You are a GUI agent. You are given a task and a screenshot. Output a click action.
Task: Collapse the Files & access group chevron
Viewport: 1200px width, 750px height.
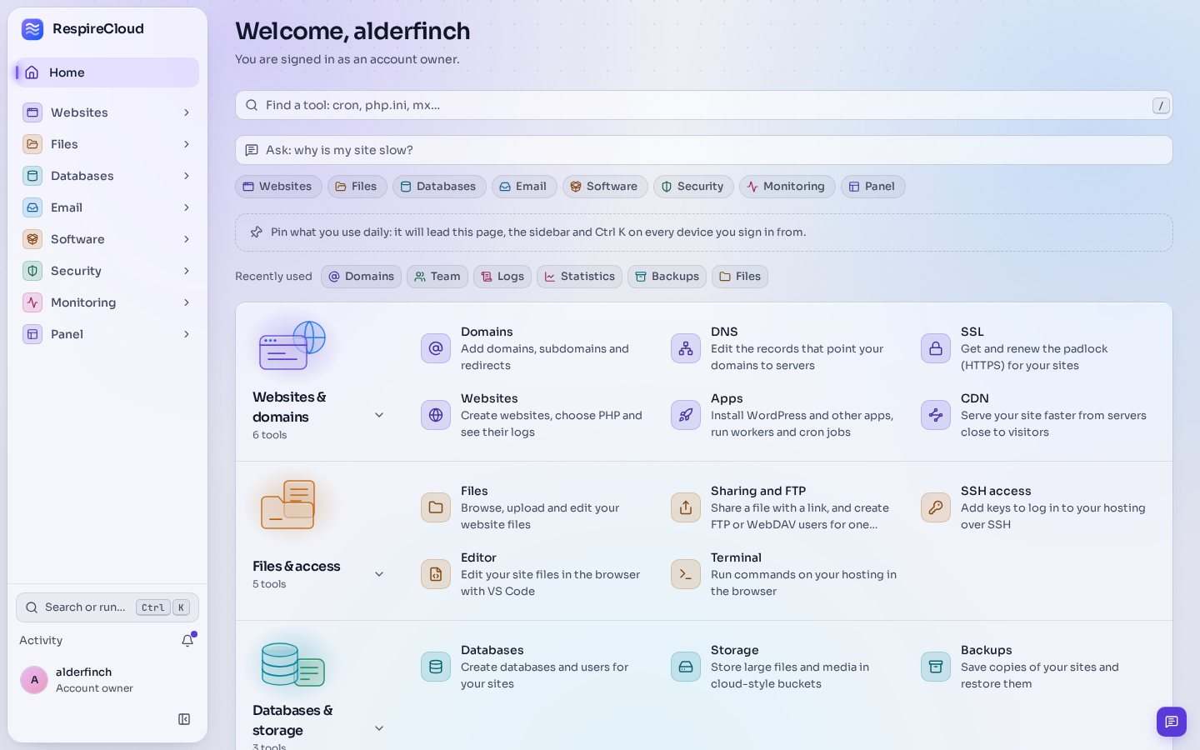click(379, 574)
